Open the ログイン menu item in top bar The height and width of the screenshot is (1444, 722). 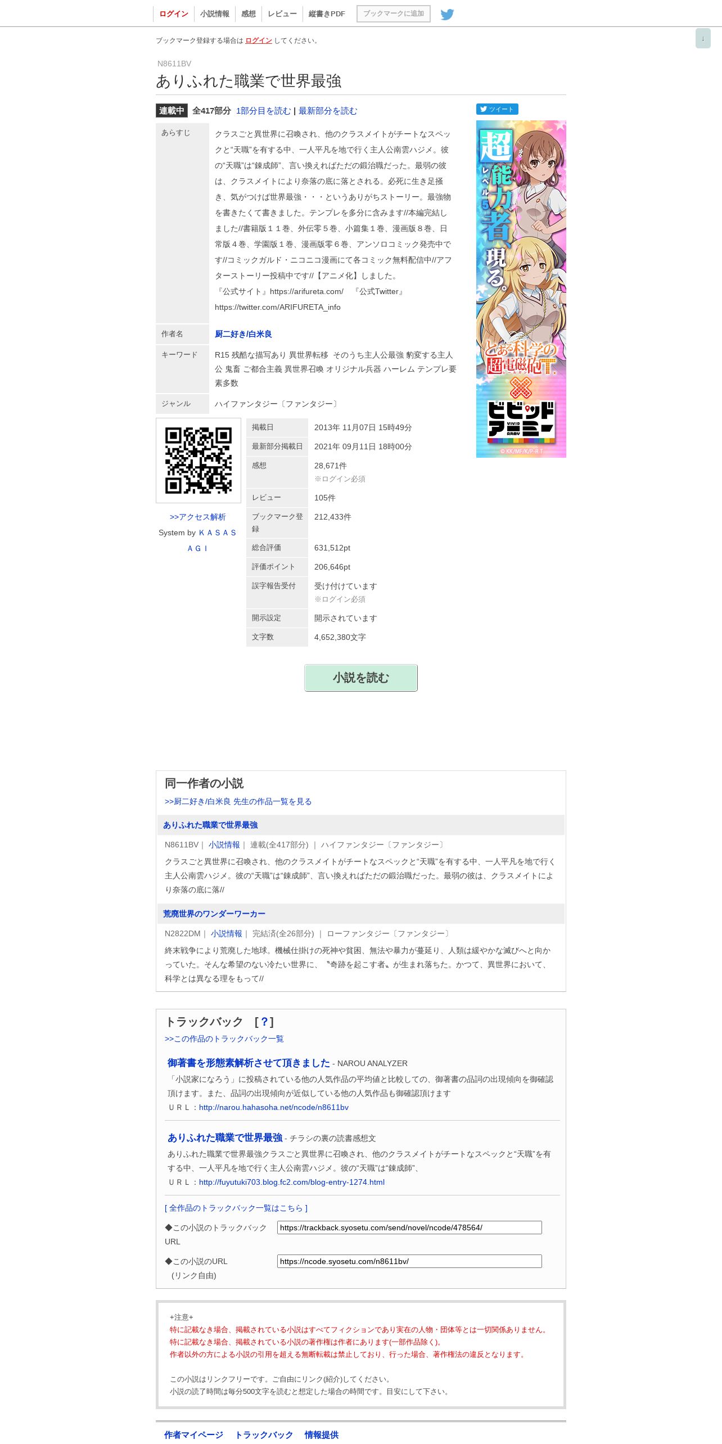[174, 13]
